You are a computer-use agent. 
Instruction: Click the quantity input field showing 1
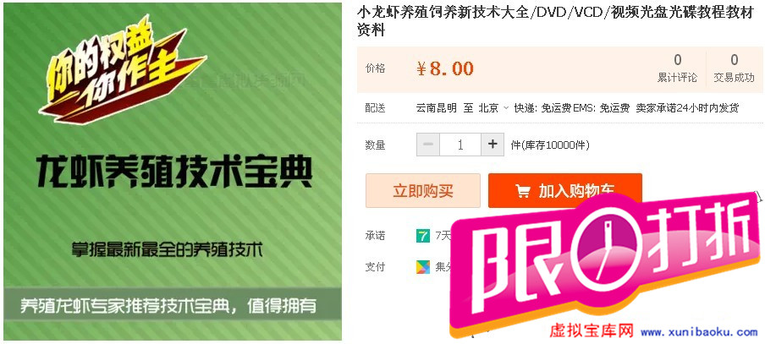(460, 145)
